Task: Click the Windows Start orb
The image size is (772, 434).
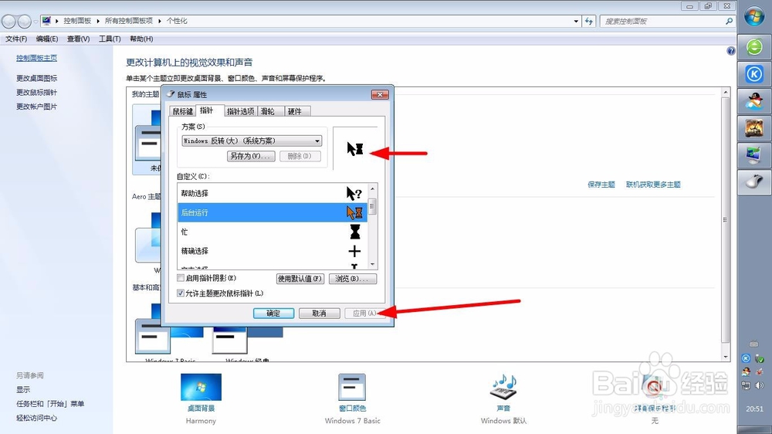Action: tap(753, 16)
